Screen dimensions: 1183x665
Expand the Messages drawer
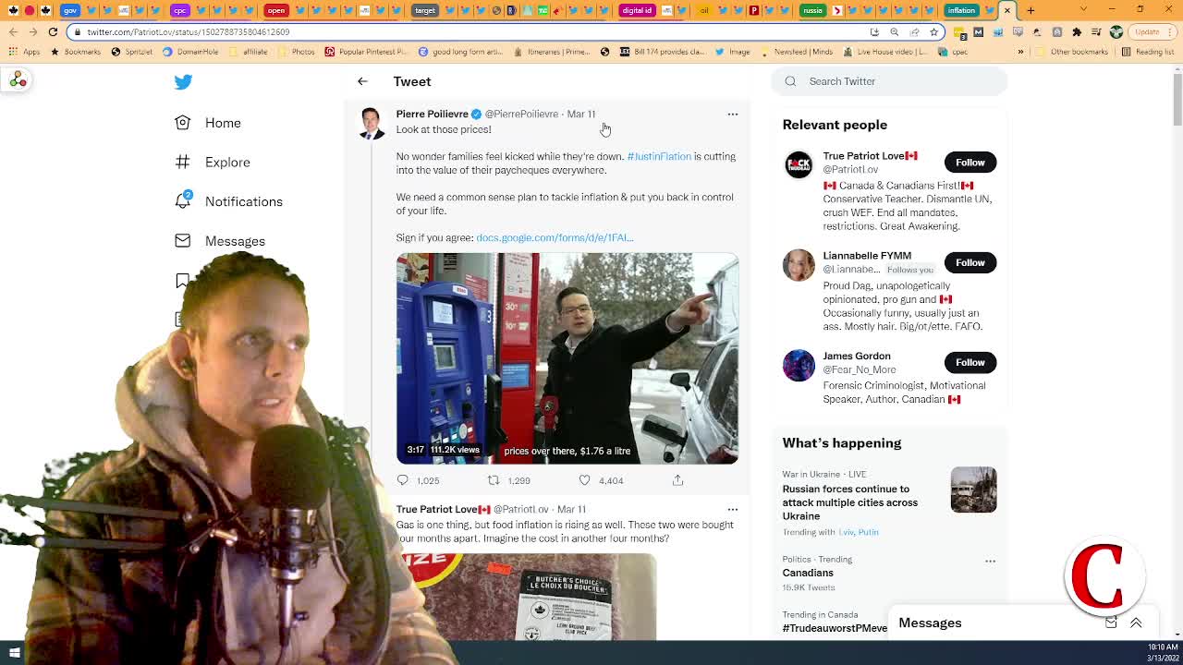tap(1136, 623)
